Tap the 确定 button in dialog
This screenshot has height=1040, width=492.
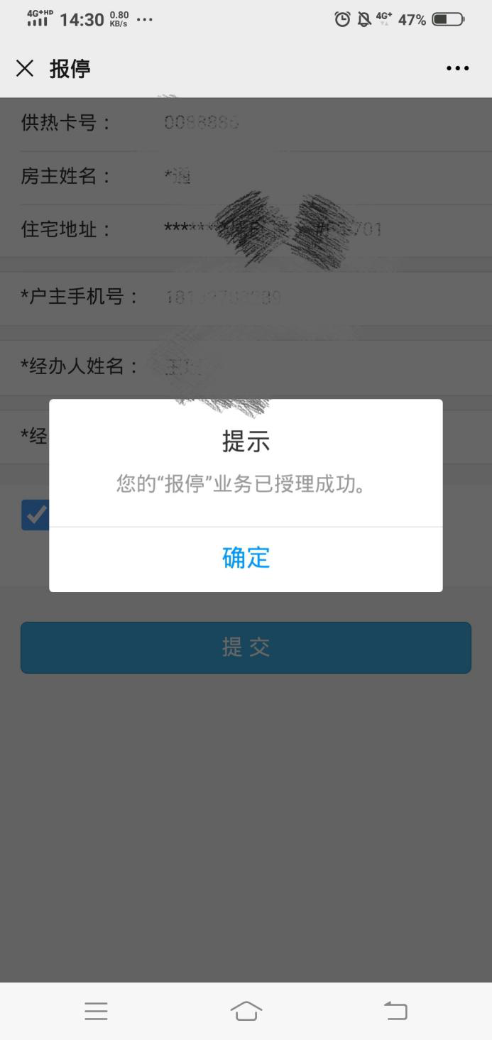pyautogui.click(x=246, y=559)
